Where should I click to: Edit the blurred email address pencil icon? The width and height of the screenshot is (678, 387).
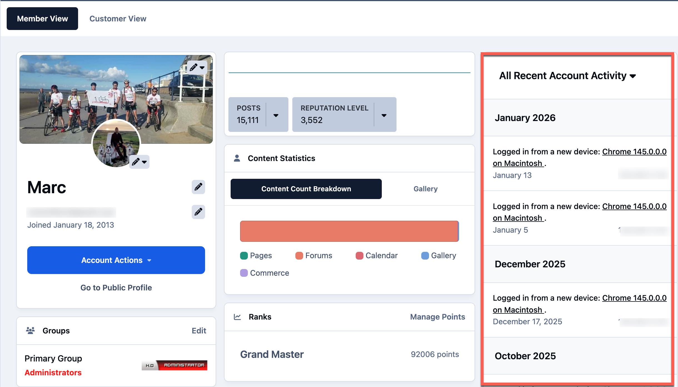click(198, 212)
